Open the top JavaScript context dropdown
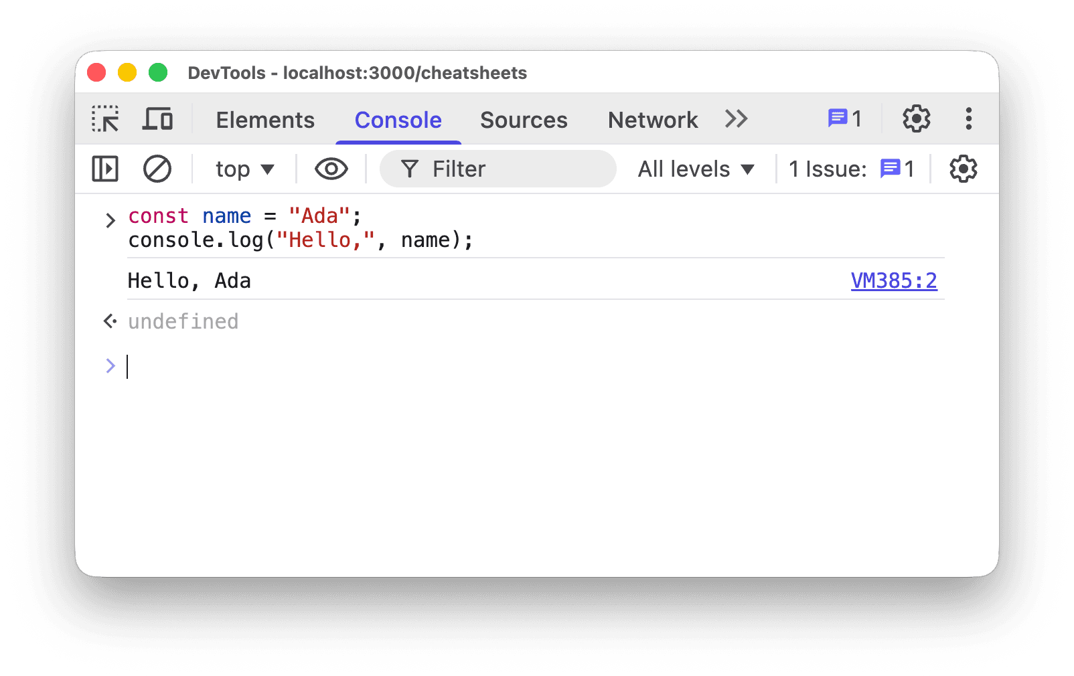 pyautogui.click(x=245, y=169)
